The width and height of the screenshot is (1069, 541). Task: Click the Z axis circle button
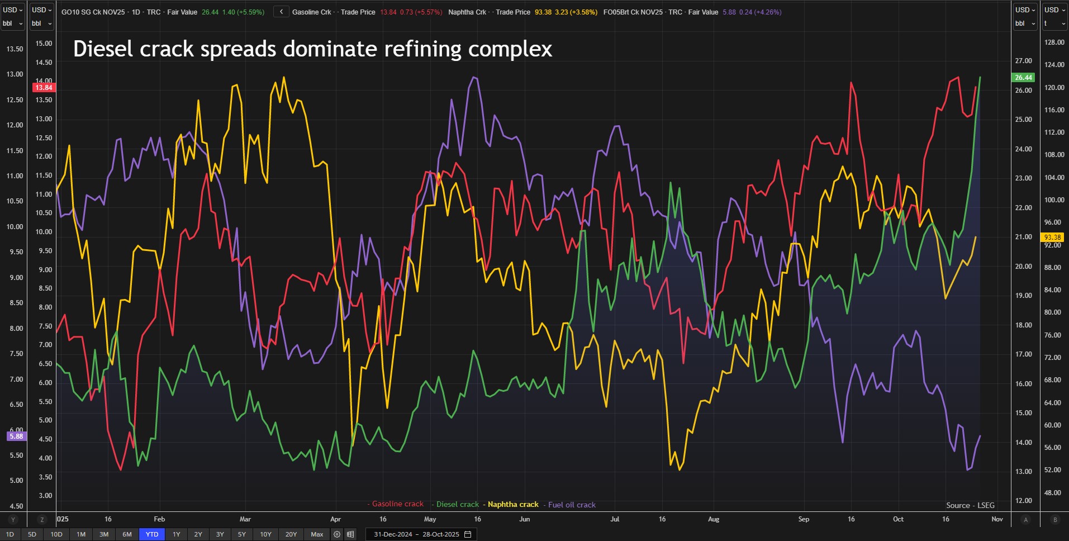(42, 520)
